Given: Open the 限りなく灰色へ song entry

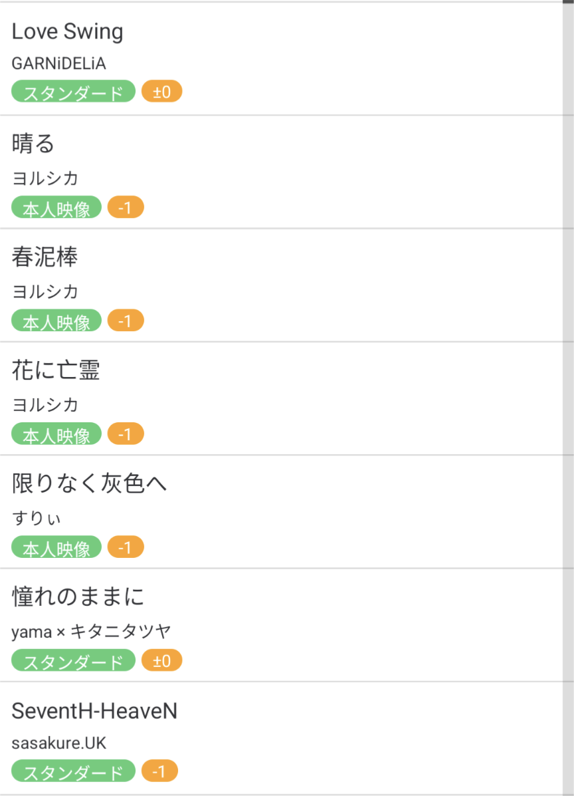Looking at the screenshot, I should 90,483.
